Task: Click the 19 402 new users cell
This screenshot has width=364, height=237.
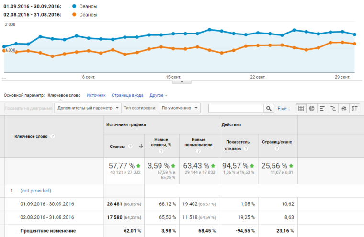Action: (199, 204)
